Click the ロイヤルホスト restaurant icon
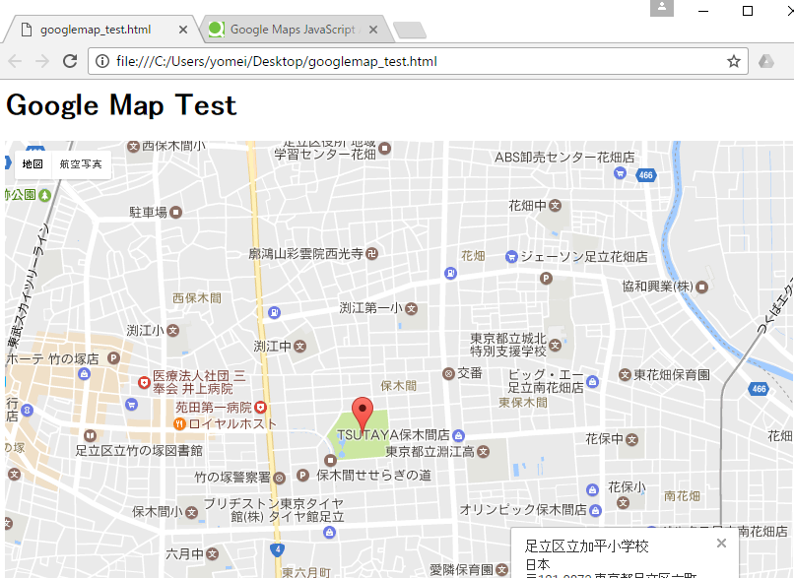This screenshot has width=794, height=578. [179, 424]
